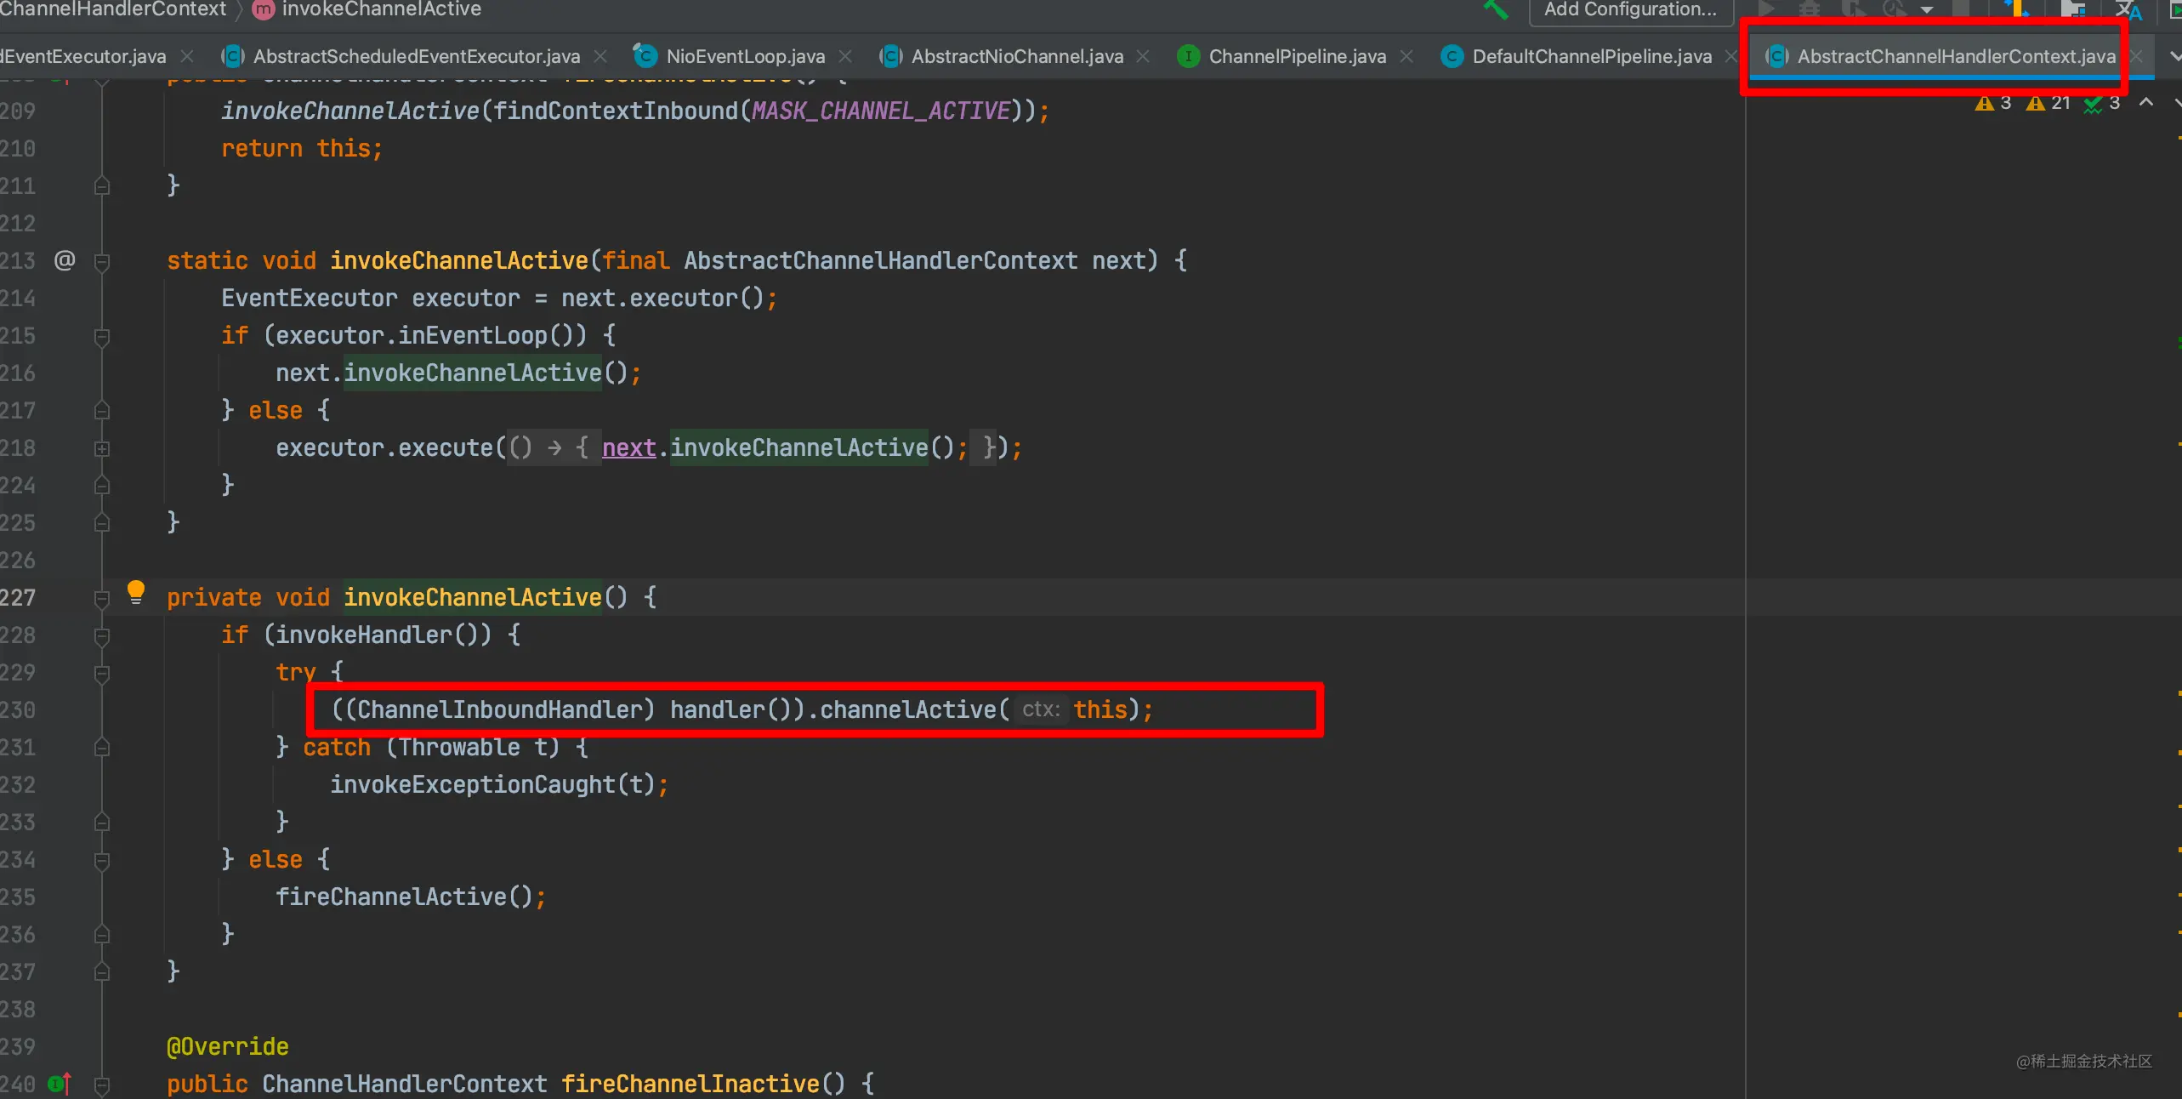Click fold end marker at line 211
The height and width of the screenshot is (1099, 2182).
point(102,186)
